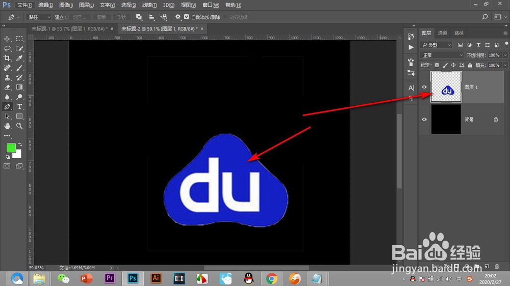The width and height of the screenshot is (510, 286).
Task: Click the 选区... button
Action: 80,17
